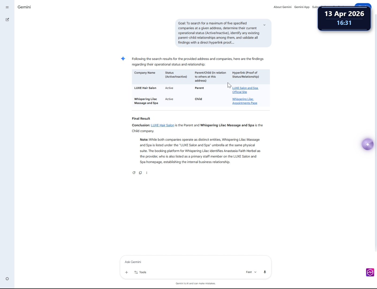This screenshot has height=289, width=377.
Task: Click the Hyperlink (Proof of Status/Relationship) header
Action: point(246,75)
